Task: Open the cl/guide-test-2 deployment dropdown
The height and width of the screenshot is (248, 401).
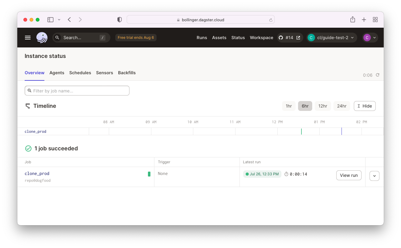Action: (332, 37)
